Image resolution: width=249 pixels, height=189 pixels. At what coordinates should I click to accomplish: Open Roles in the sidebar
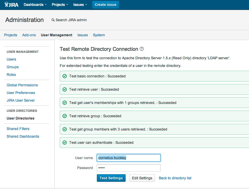11,75
